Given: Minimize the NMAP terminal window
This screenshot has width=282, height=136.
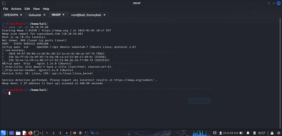Looking at the screenshot, I should (269, 3).
